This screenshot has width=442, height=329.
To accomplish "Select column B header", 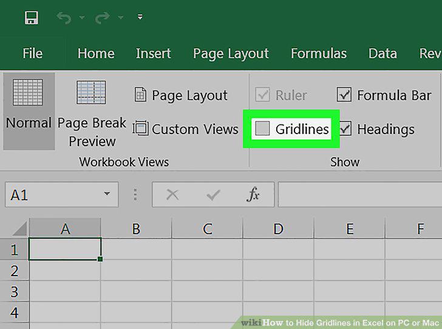I will (136, 228).
